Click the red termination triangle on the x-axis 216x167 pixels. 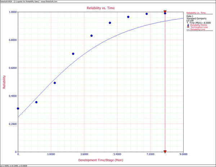coord(165,152)
